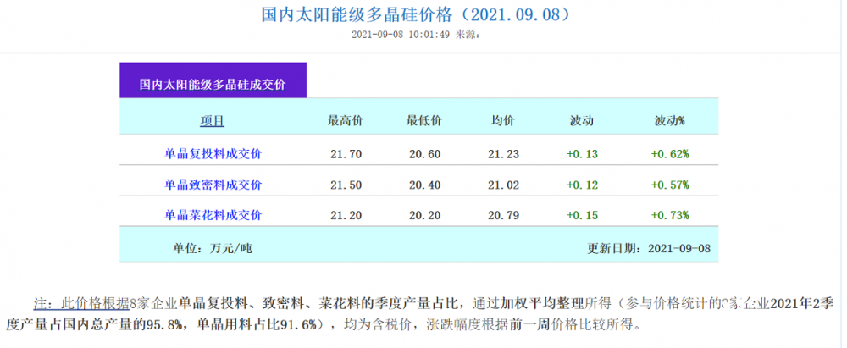The width and height of the screenshot is (847, 348).
Task: Click the average price 21.23
Action: 503,154
